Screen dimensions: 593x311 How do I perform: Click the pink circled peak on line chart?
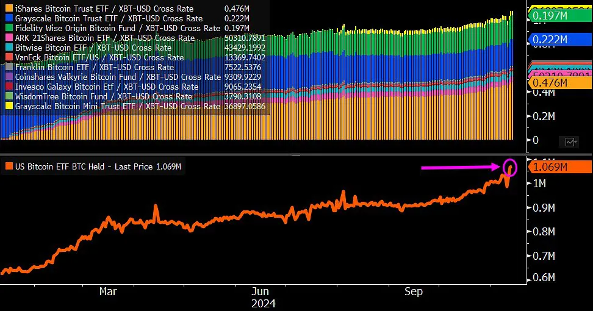(x=510, y=166)
